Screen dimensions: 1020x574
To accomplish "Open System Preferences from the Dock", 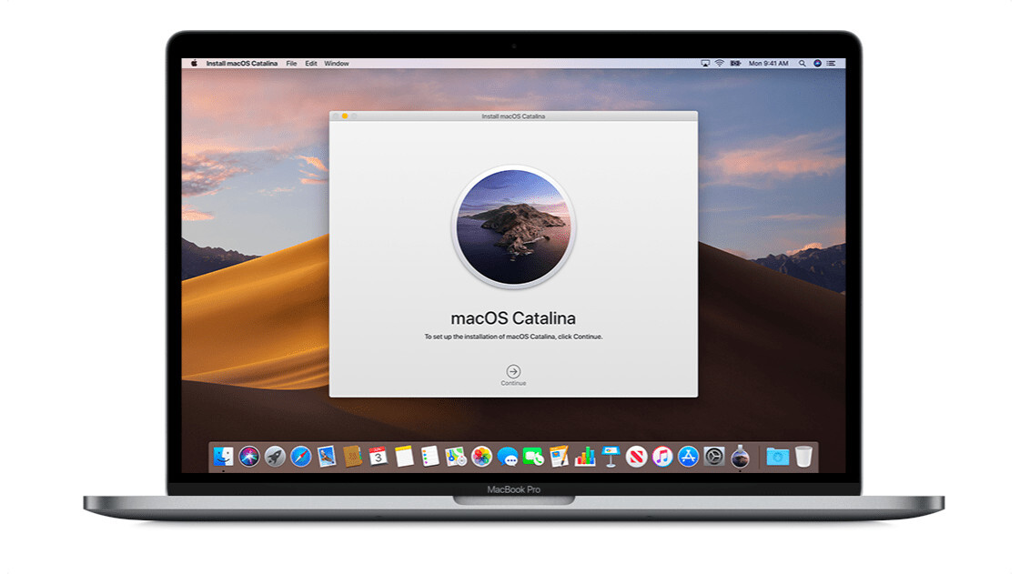I will click(712, 453).
